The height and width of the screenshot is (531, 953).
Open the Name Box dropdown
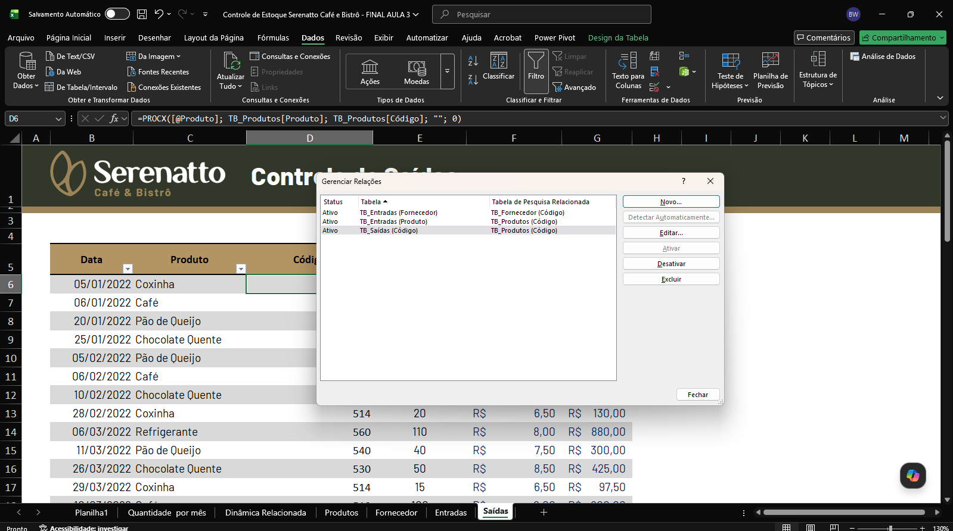pyautogui.click(x=58, y=118)
